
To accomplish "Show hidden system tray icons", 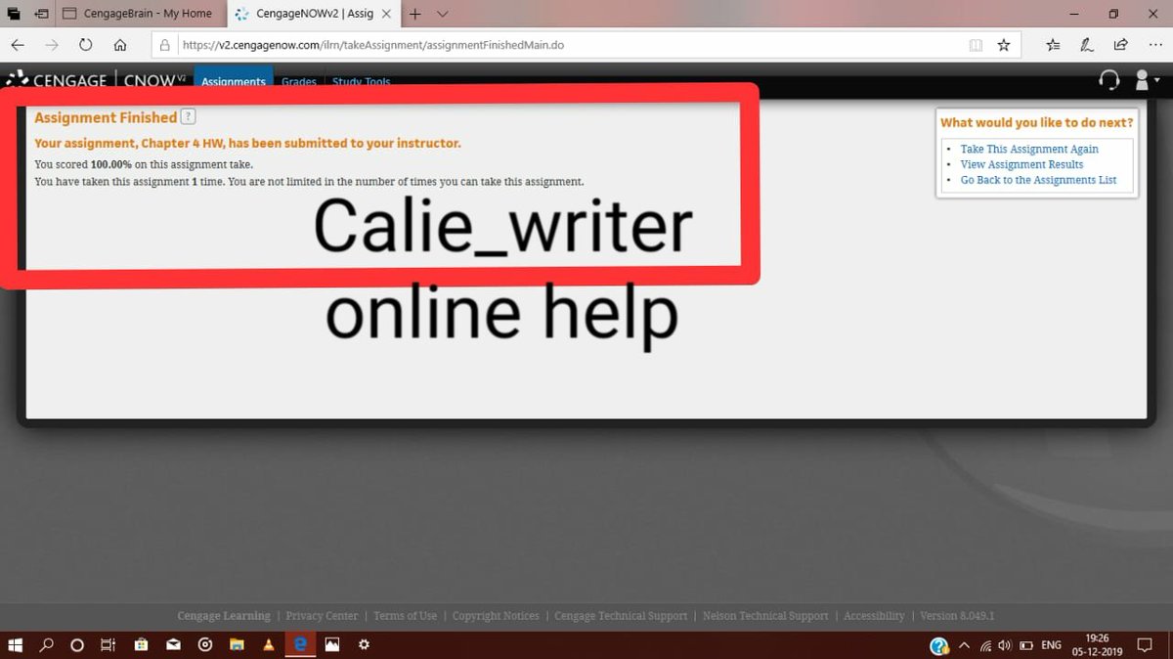I will pyautogui.click(x=965, y=645).
